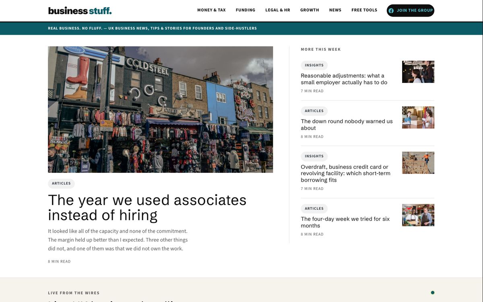Open 'The four-day week we tried' article

[345, 222]
